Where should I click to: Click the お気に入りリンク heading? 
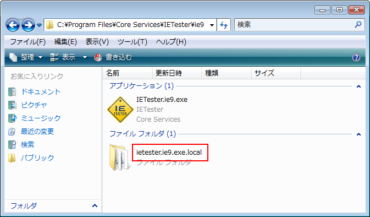[x=37, y=77]
